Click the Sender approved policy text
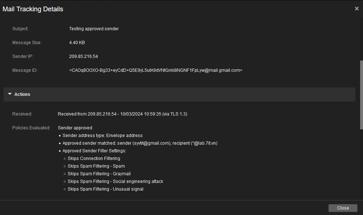The height and width of the screenshot is (215, 363). (x=75, y=128)
